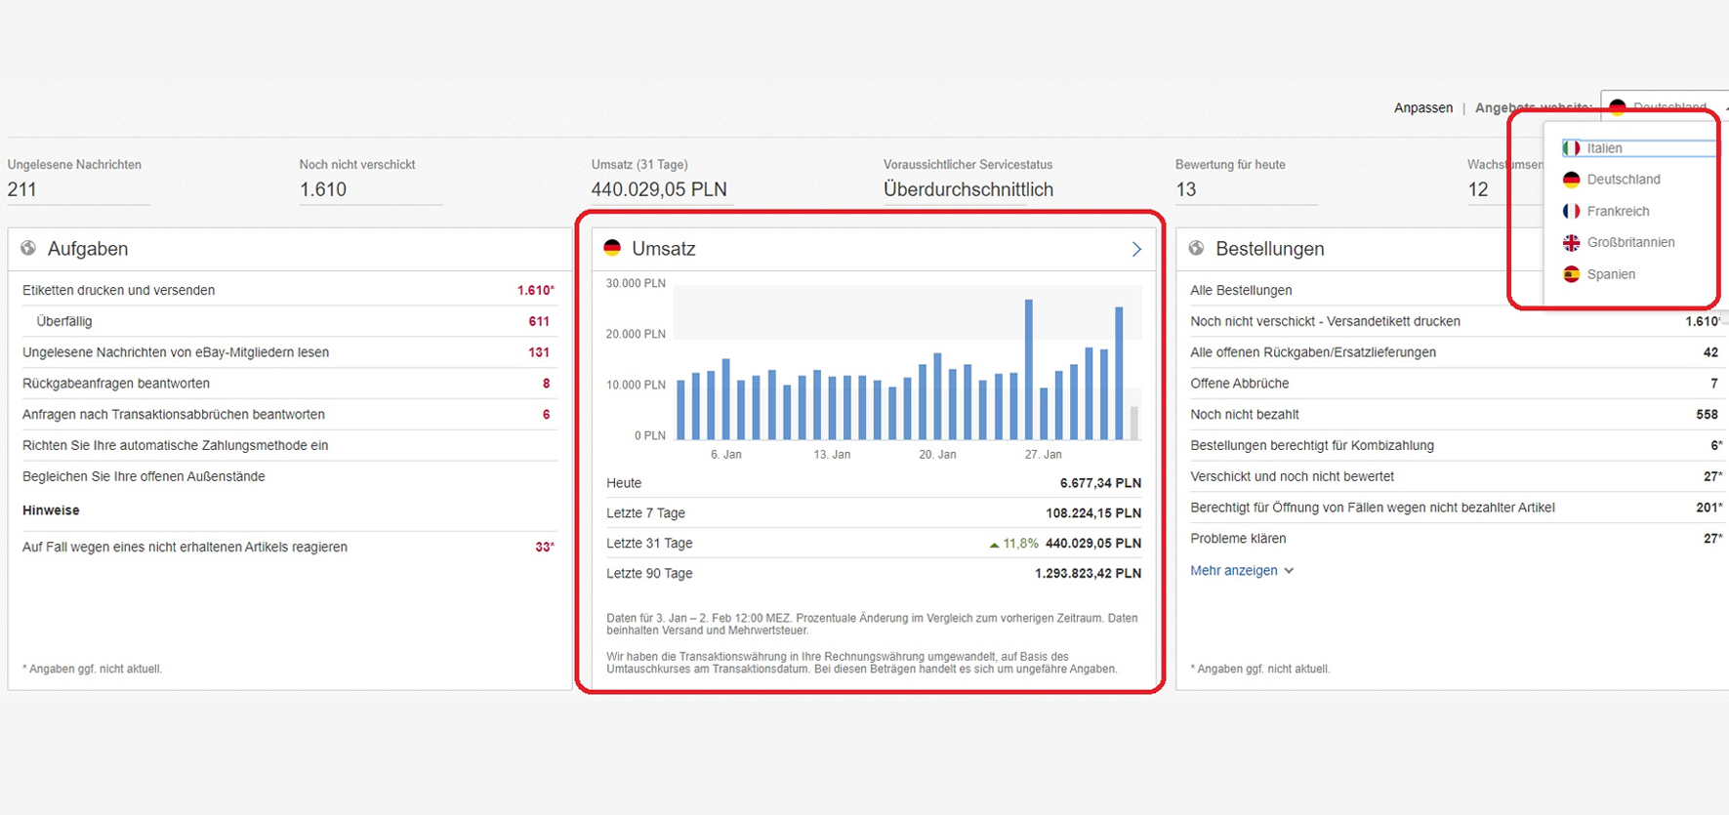Click the Italian flag icon in dropdown

pyautogui.click(x=1571, y=148)
